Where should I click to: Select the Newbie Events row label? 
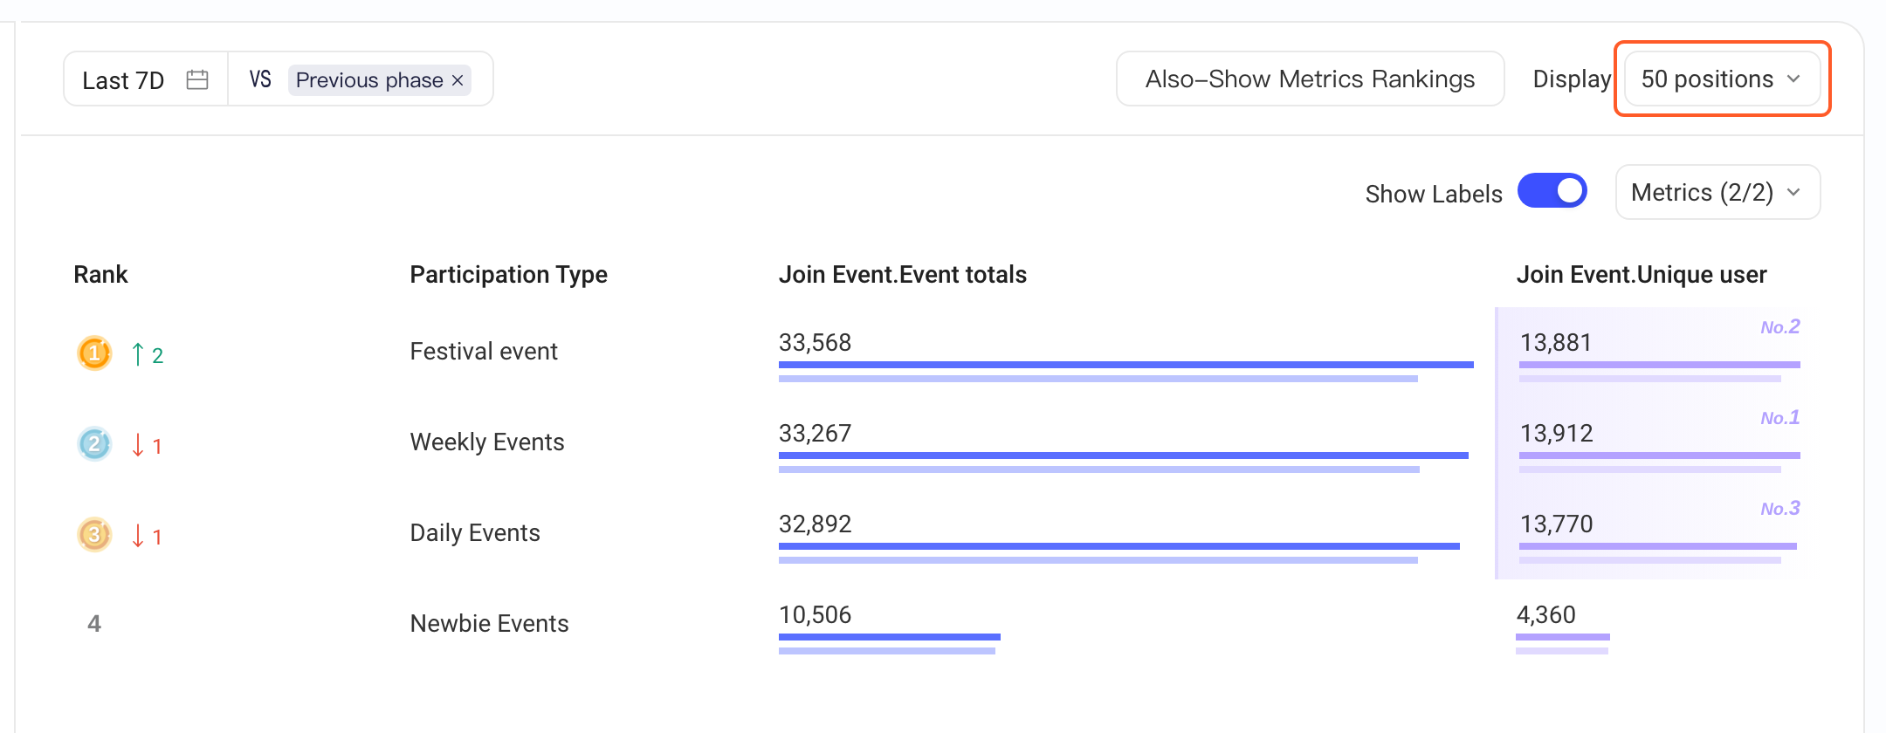click(x=490, y=623)
